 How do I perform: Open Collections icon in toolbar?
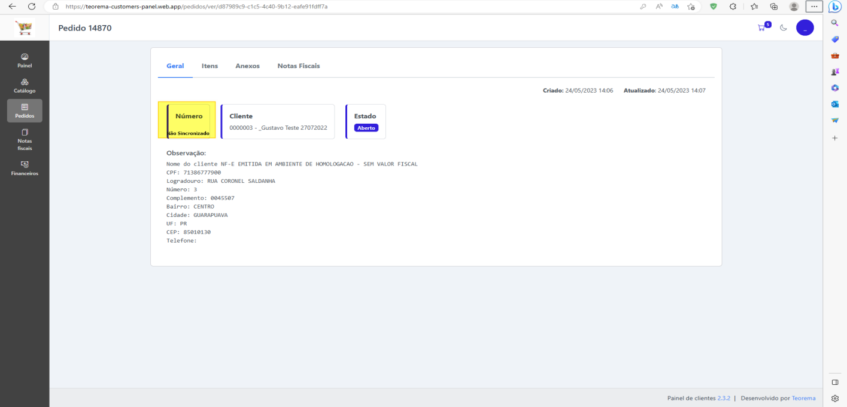pyautogui.click(x=774, y=7)
